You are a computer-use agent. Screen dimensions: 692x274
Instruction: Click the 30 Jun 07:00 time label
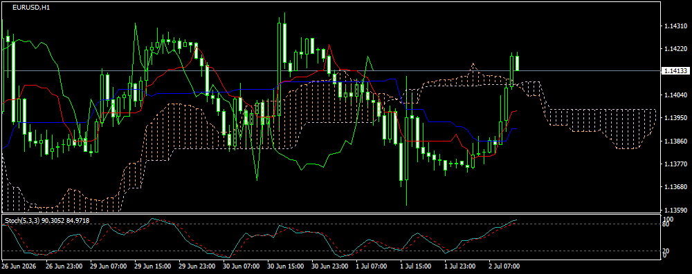(242, 266)
